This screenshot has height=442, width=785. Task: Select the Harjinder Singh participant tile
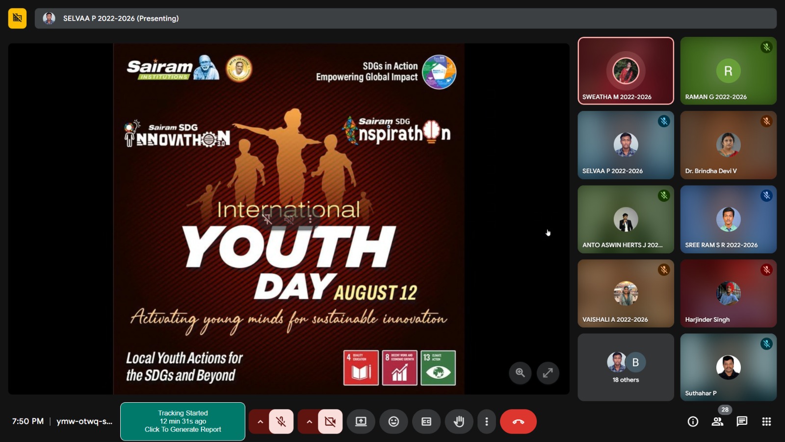pos(728,293)
